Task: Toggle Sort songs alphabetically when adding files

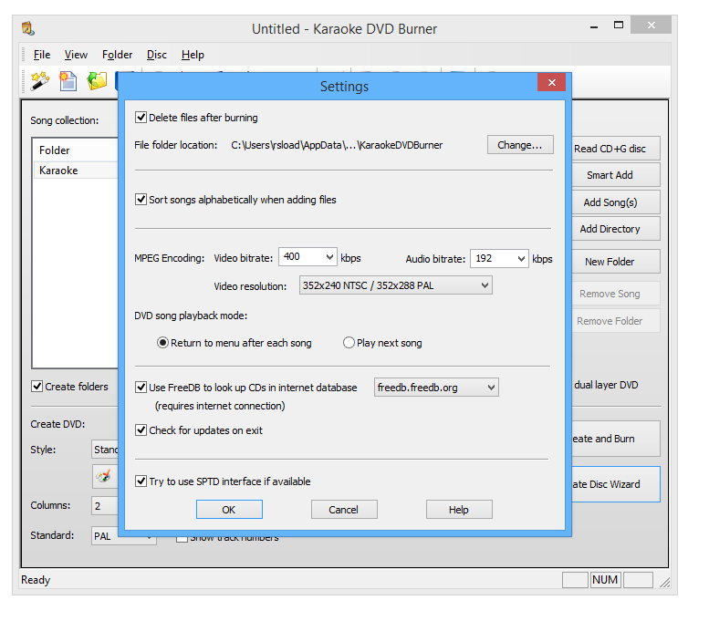Action: point(141,200)
